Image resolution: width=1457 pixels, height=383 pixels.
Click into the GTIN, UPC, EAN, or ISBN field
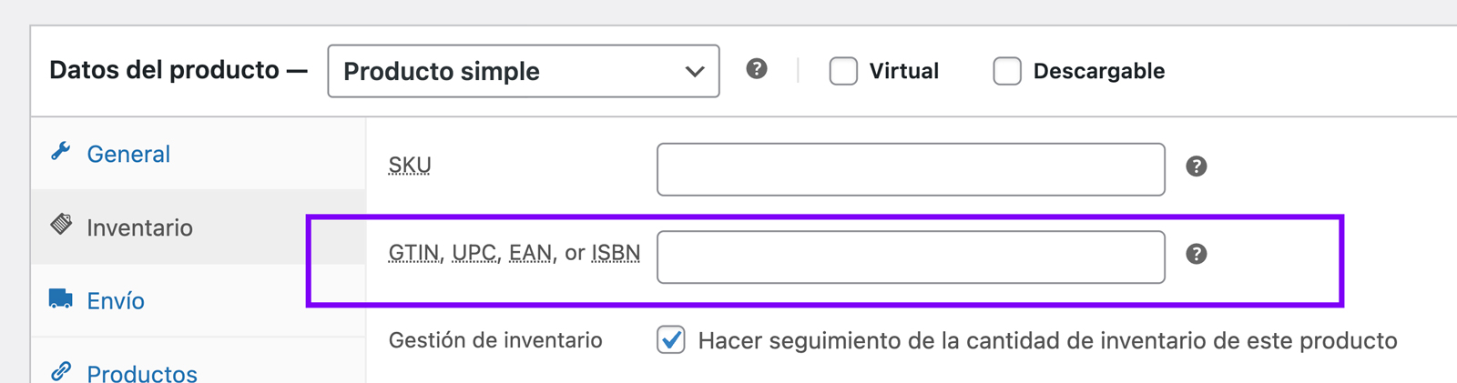[x=911, y=257]
